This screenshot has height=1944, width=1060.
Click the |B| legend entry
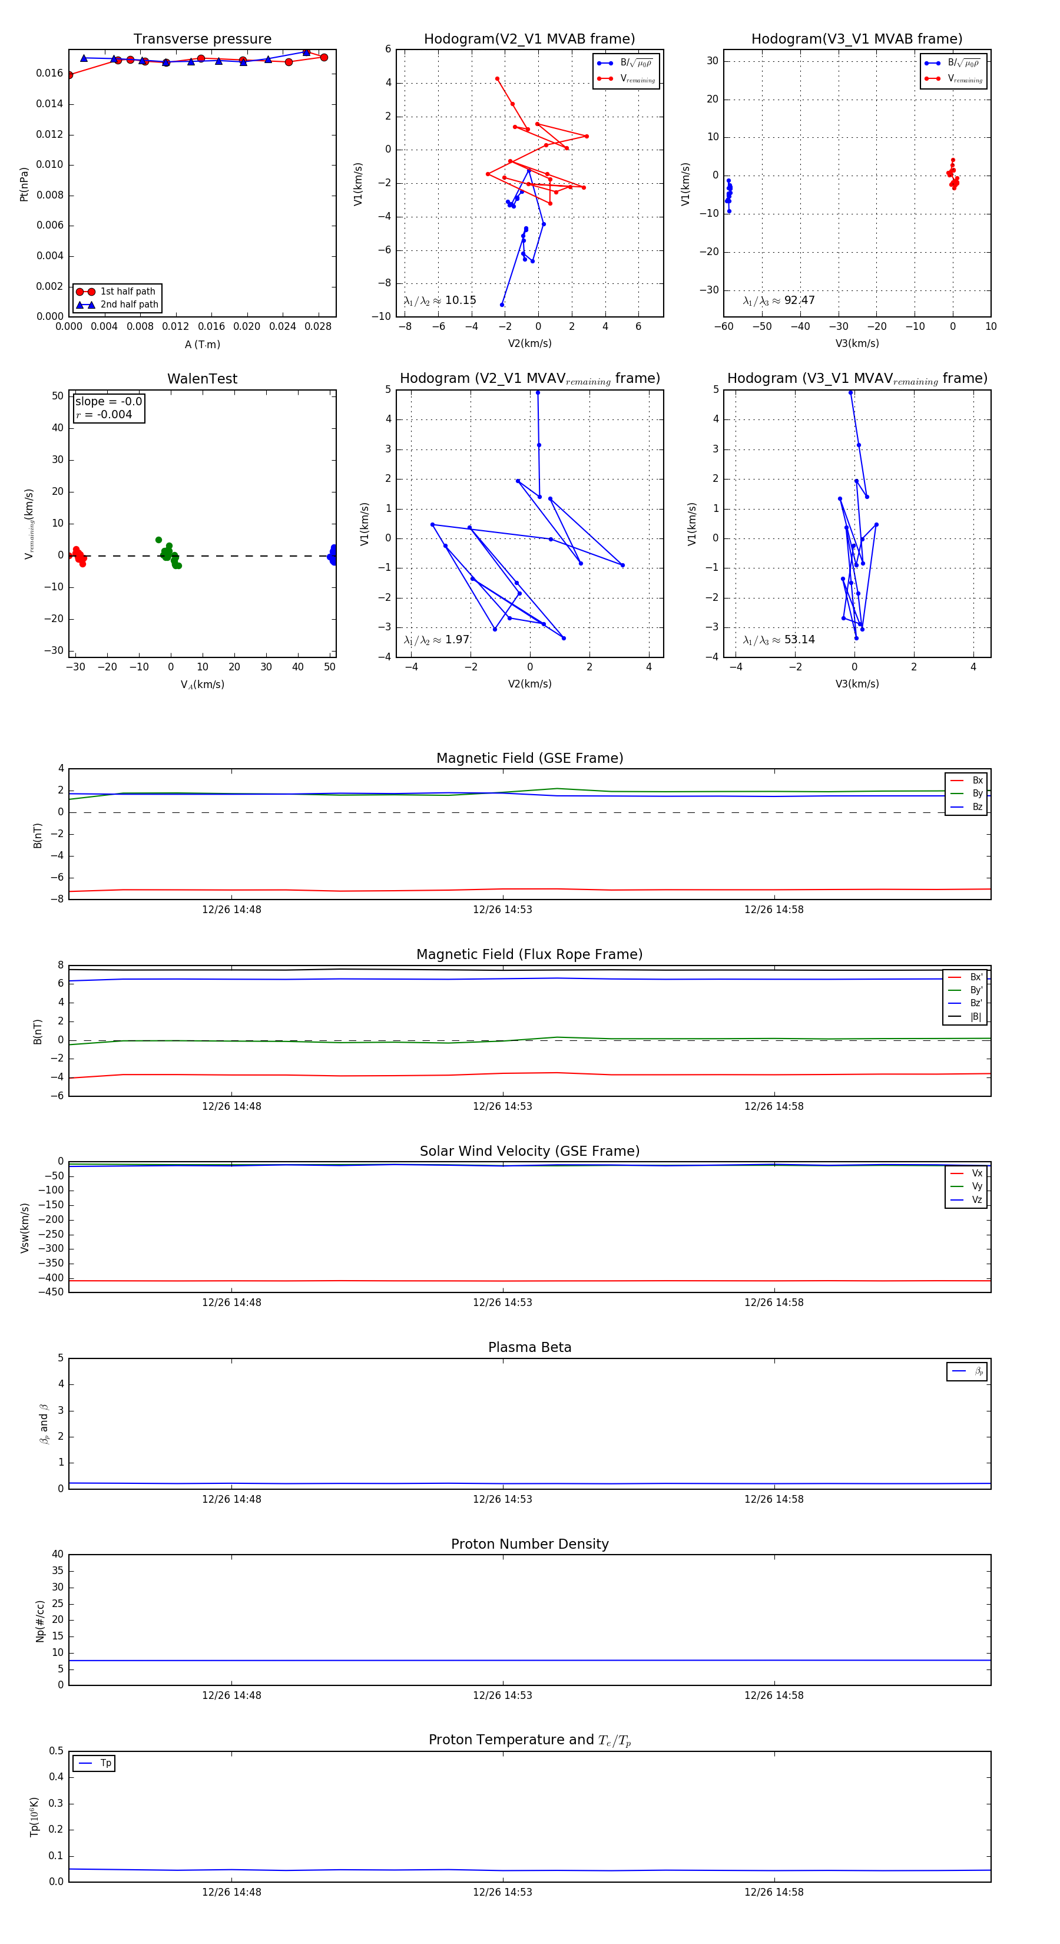click(x=965, y=1017)
